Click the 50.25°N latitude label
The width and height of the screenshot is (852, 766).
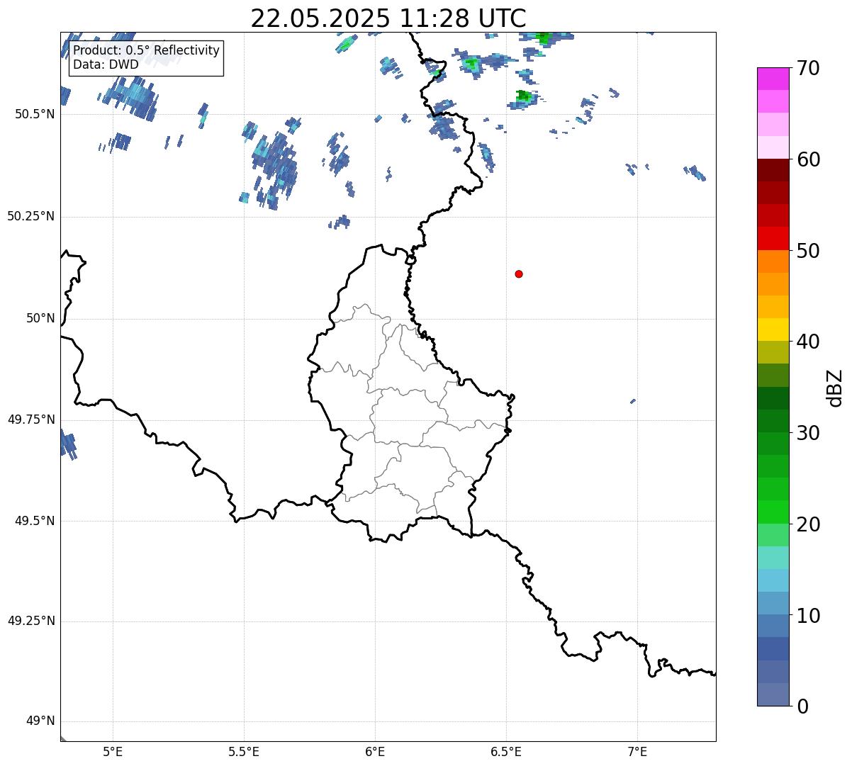tap(31, 216)
